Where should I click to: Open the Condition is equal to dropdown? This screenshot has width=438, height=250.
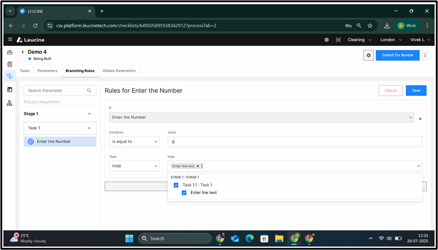pyautogui.click(x=134, y=141)
